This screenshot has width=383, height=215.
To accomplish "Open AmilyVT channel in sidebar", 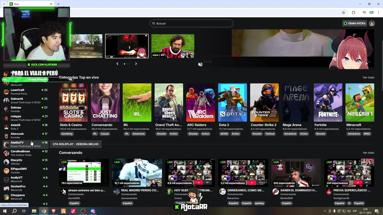I will [25, 179].
